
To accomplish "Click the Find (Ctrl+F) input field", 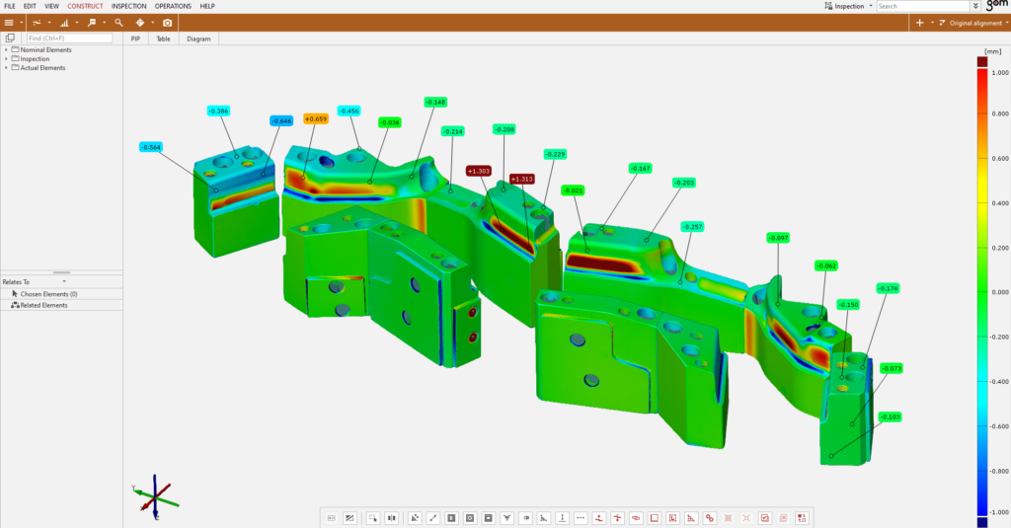I will coord(69,38).
